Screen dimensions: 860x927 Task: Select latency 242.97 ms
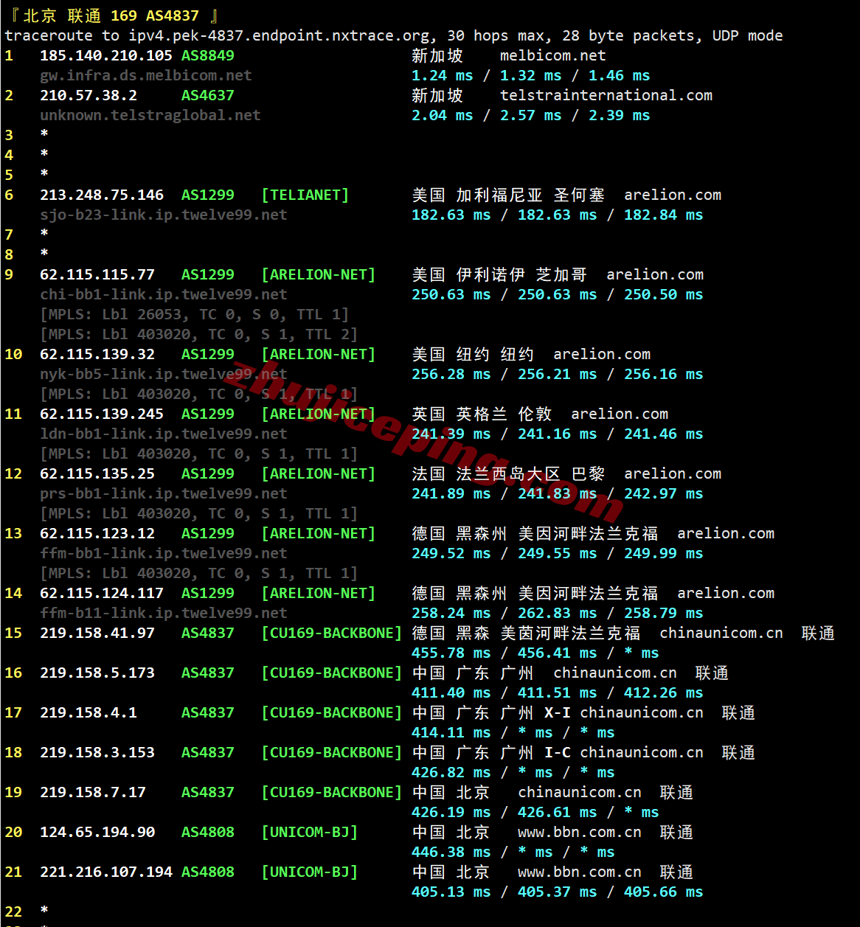click(664, 493)
